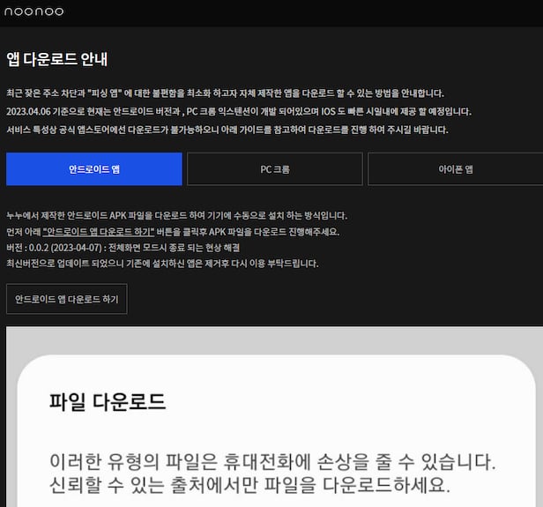Click the 최신버전으로 업데이트 되었으니 notice line

[x=162, y=263]
